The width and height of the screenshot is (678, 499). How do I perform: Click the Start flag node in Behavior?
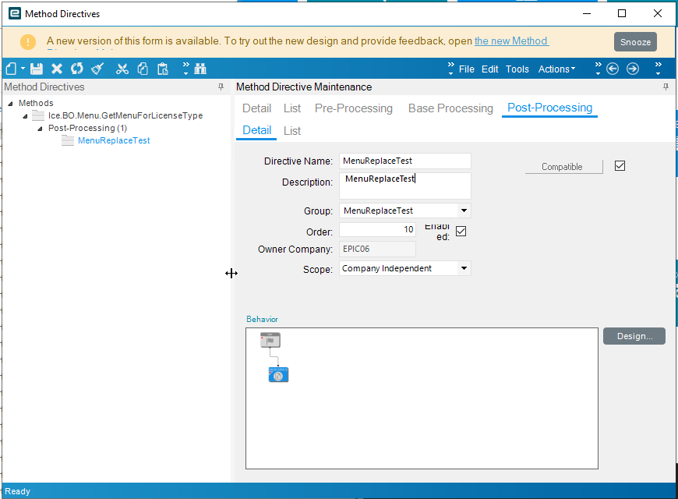[x=270, y=340]
